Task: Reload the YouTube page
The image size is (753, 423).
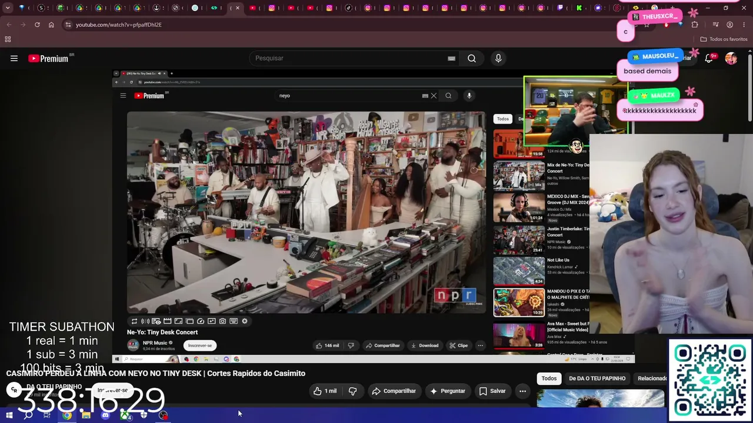Action: pyautogui.click(x=37, y=25)
